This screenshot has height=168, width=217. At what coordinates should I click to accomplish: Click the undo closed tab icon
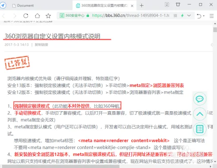[199, 16]
